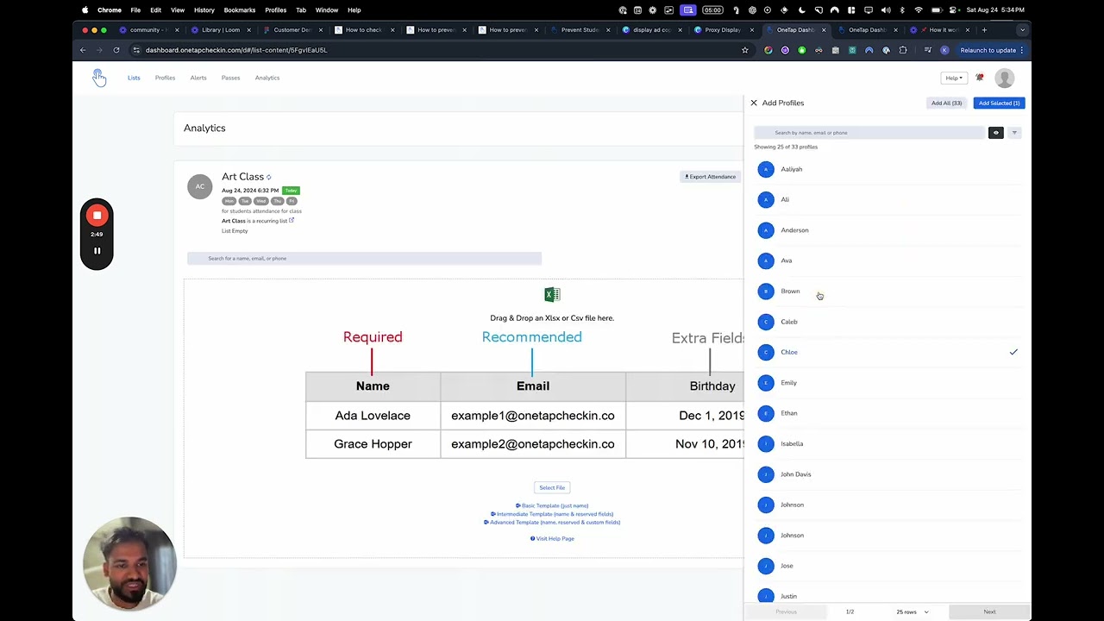Select the Justin profile row

pyautogui.click(x=888, y=595)
